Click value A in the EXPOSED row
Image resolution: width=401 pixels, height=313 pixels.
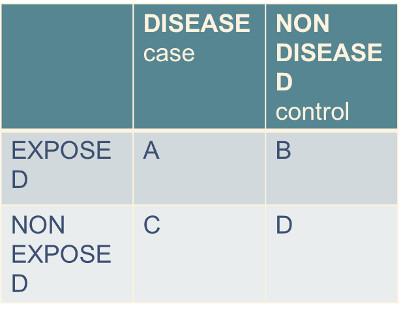[151, 151]
